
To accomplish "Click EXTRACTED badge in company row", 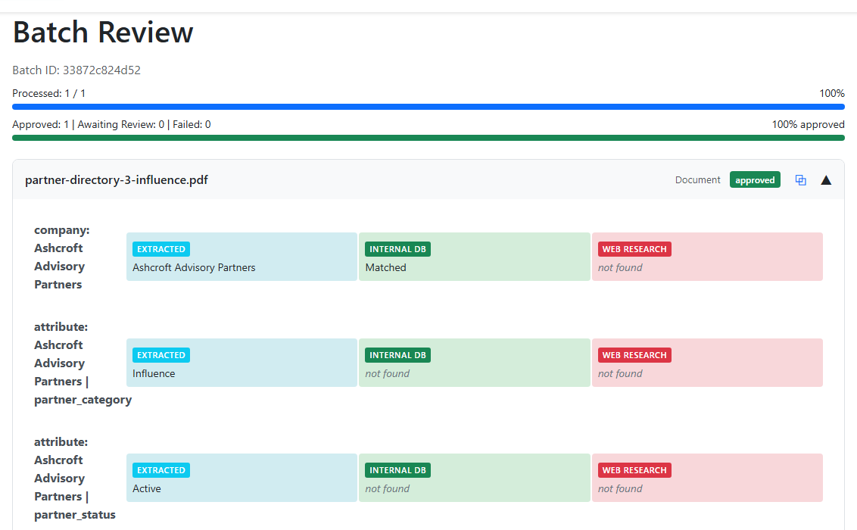I will pos(161,249).
